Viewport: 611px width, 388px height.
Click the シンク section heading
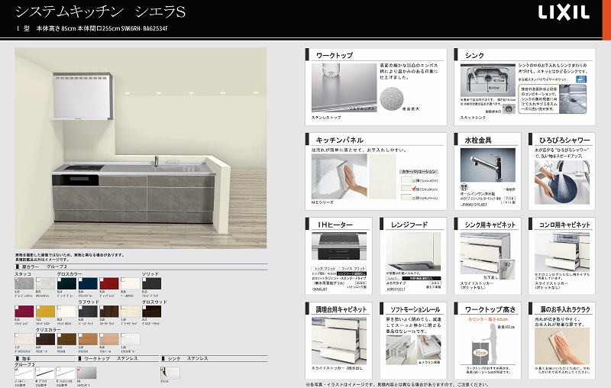click(474, 55)
